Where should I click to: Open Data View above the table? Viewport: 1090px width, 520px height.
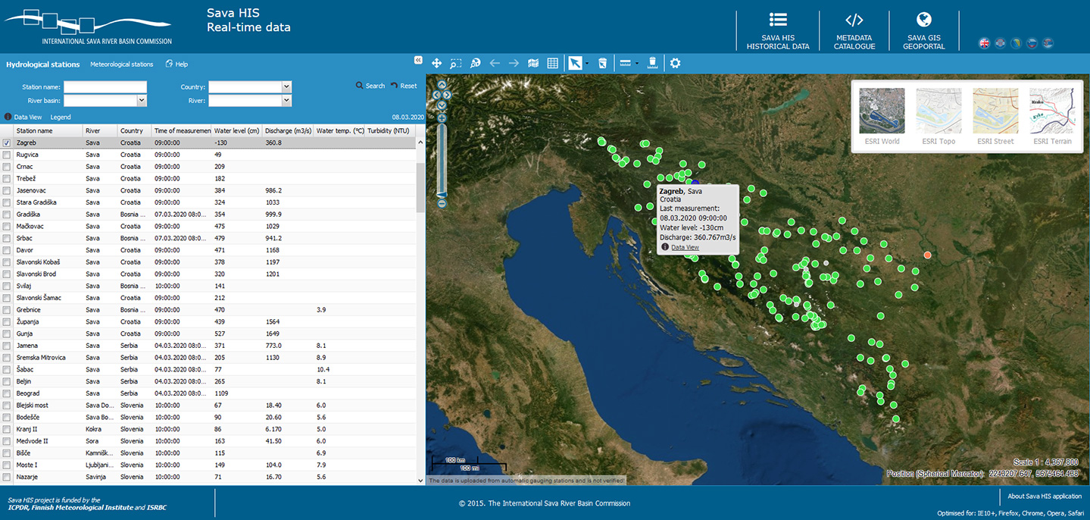[23, 117]
